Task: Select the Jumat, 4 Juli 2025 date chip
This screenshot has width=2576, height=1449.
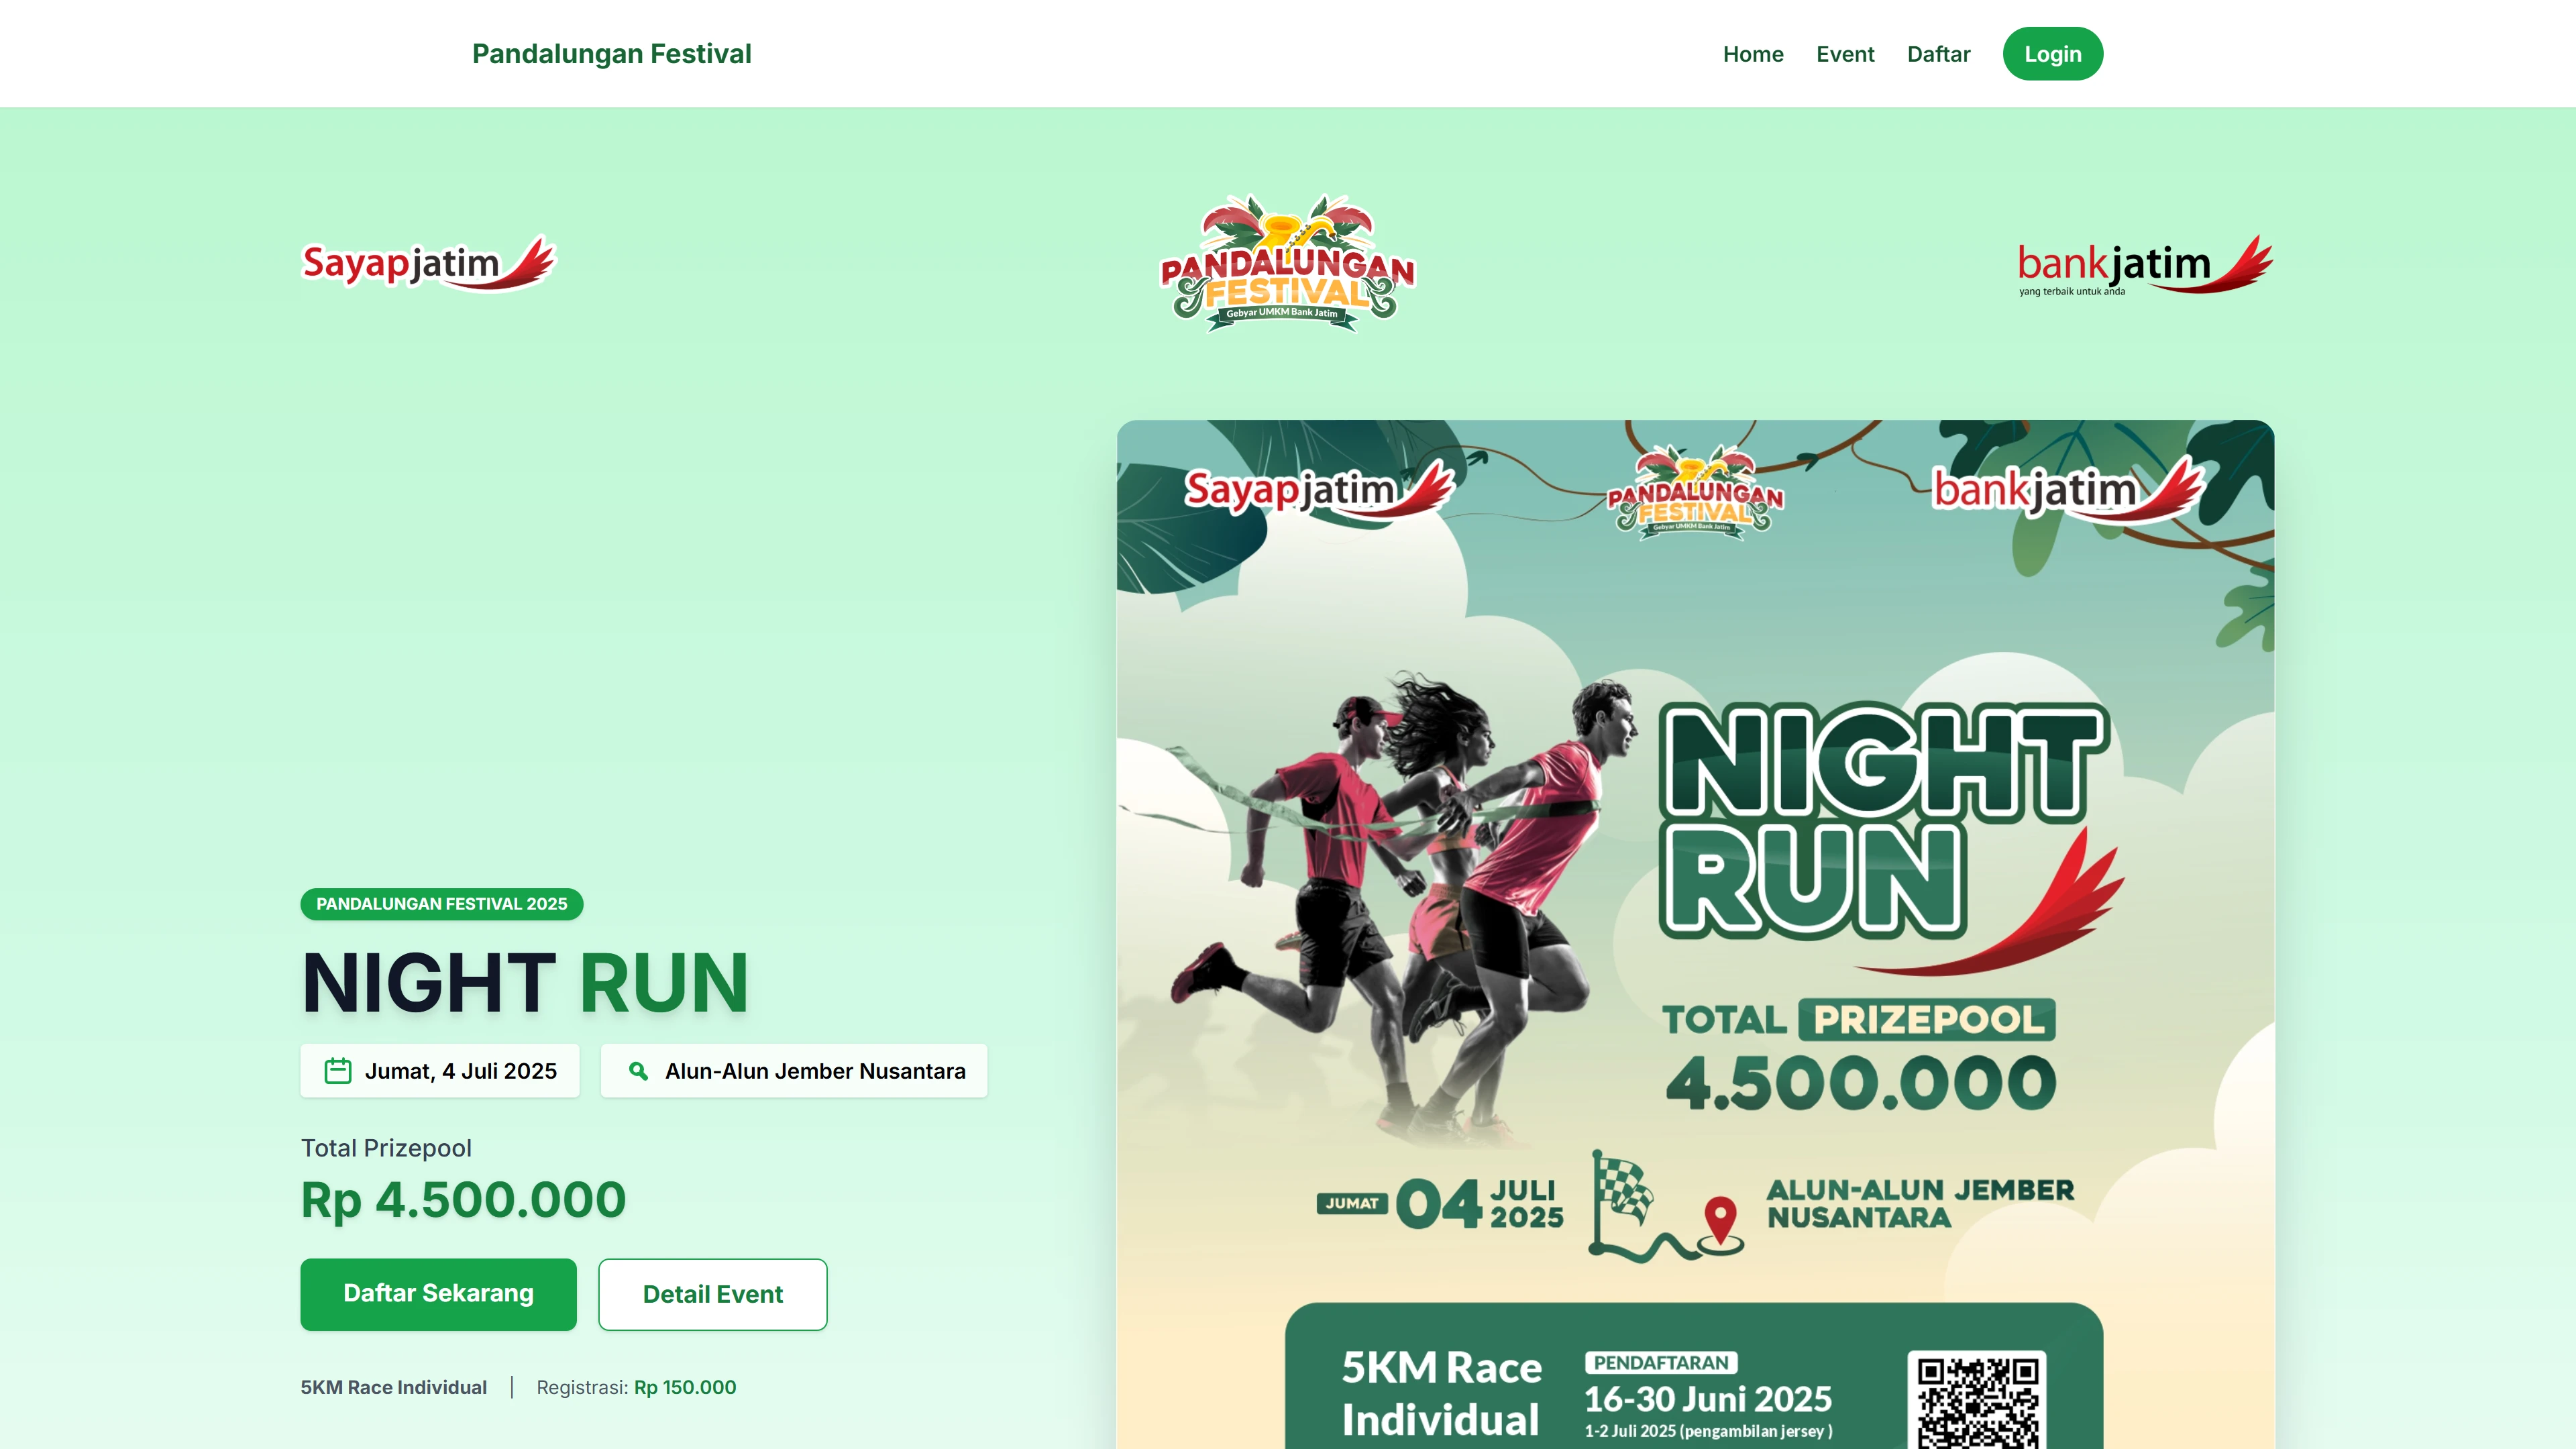Action: coord(440,1071)
